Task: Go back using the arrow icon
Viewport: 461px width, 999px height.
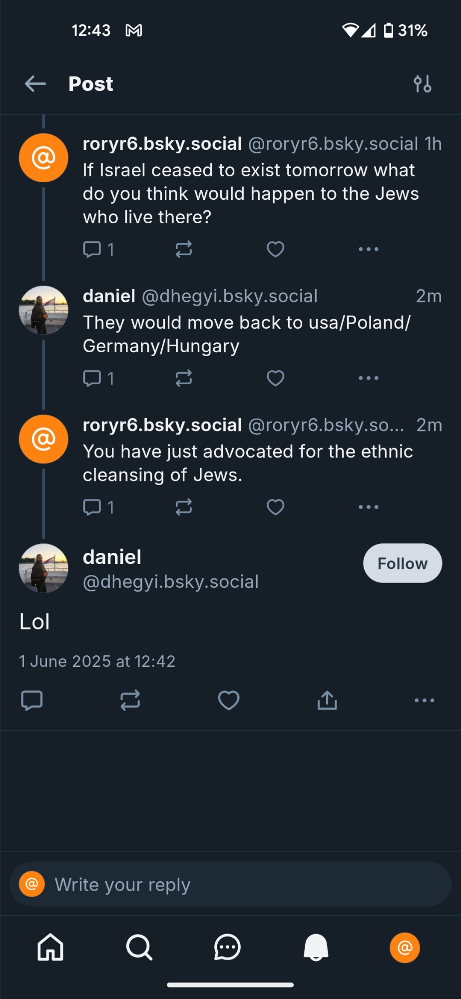Action: point(35,84)
